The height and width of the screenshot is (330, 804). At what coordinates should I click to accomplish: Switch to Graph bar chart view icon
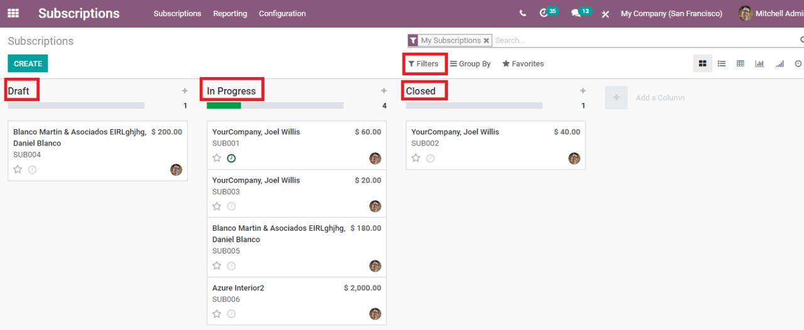[759, 63]
